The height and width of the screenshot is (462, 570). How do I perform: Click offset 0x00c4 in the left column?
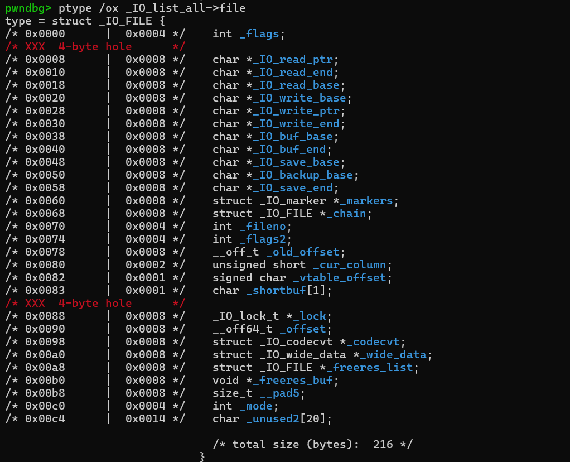coord(45,418)
